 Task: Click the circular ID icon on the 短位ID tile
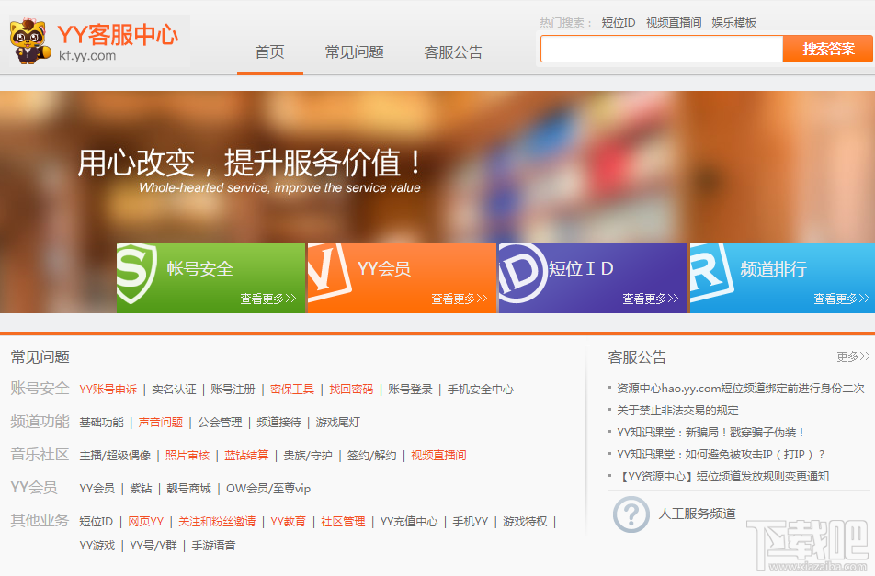point(522,273)
